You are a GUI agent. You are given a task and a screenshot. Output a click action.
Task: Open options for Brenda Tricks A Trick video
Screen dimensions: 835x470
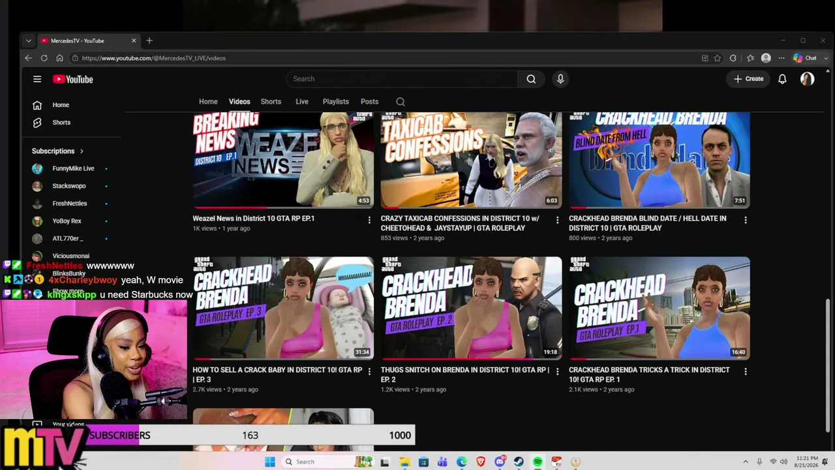click(x=746, y=371)
